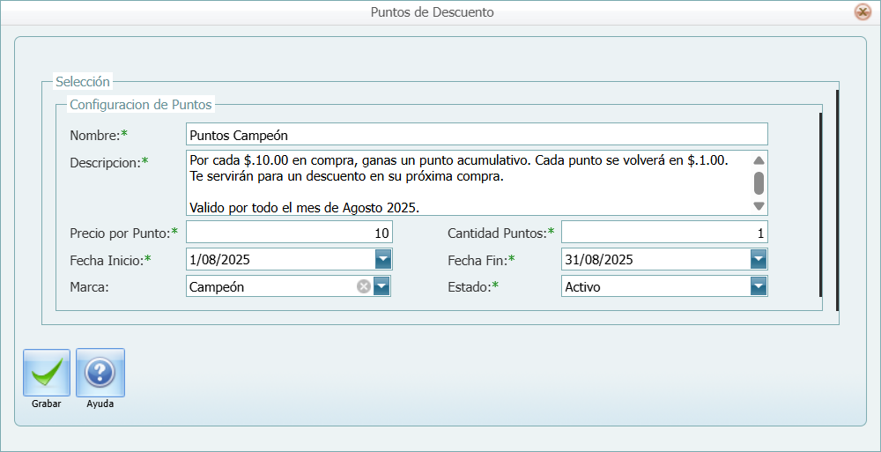
Task: Close the Puntos de Descuento window
Action: [862, 12]
